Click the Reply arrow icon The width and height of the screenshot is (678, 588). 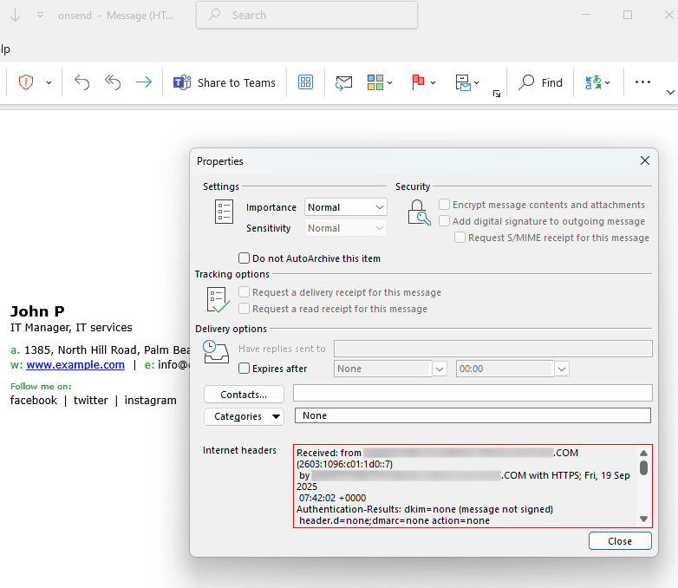tap(81, 82)
